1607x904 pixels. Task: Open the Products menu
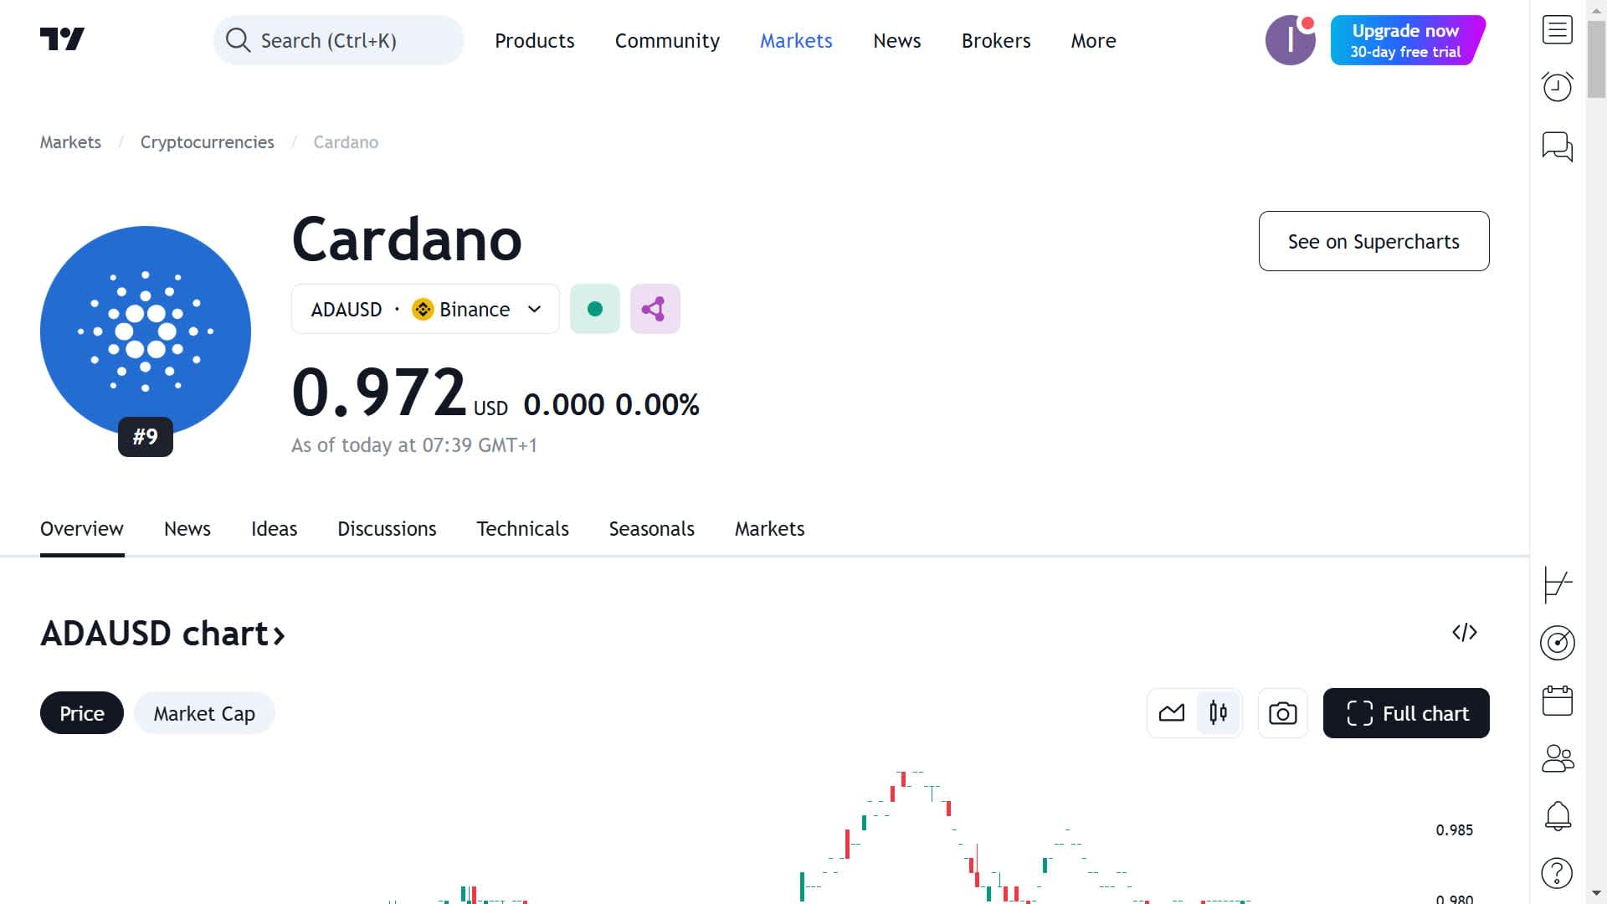pos(534,40)
